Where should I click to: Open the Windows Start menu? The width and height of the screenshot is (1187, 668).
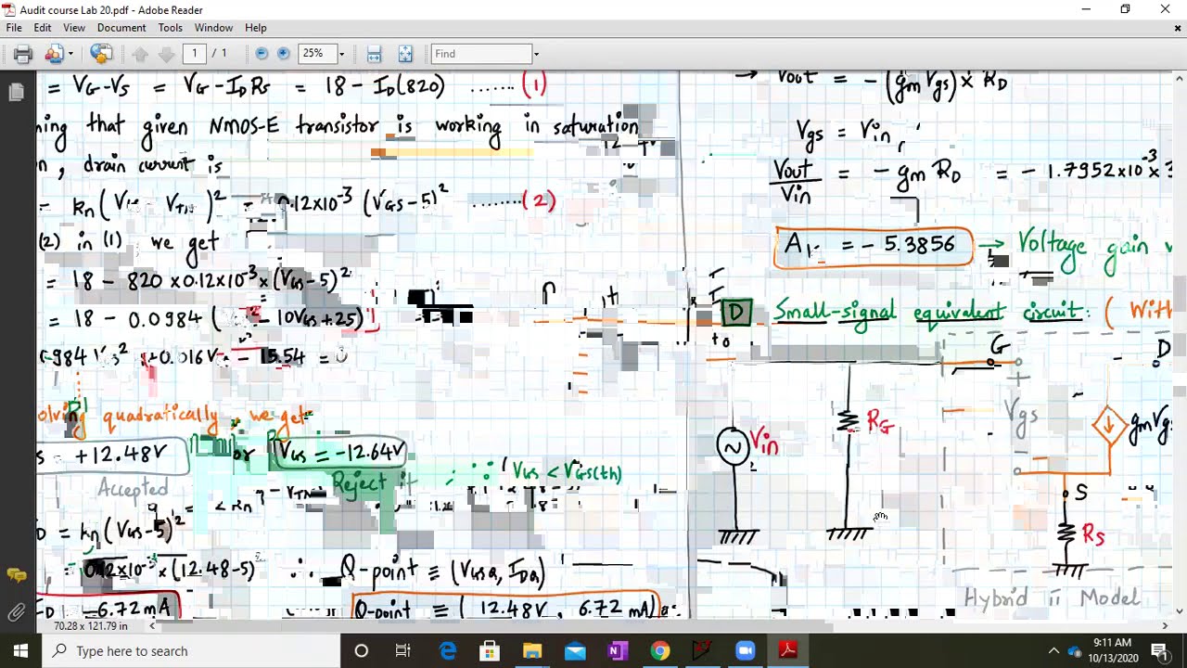click(x=20, y=651)
